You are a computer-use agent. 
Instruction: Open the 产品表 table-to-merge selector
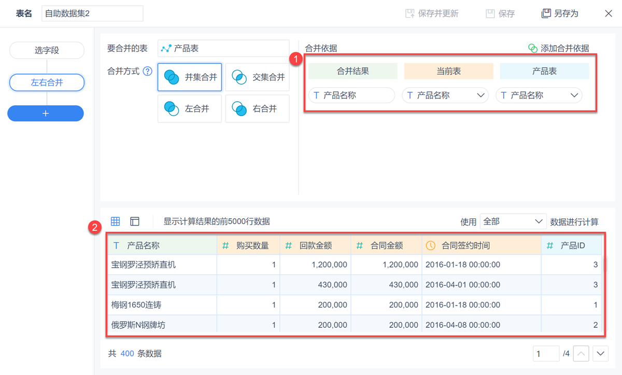click(223, 48)
